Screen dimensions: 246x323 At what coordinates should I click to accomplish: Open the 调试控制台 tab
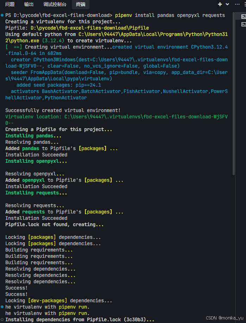(x=55, y=4)
